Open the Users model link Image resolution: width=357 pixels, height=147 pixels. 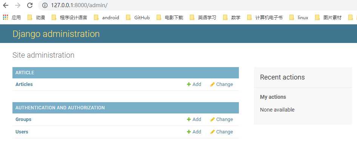coord(22,132)
